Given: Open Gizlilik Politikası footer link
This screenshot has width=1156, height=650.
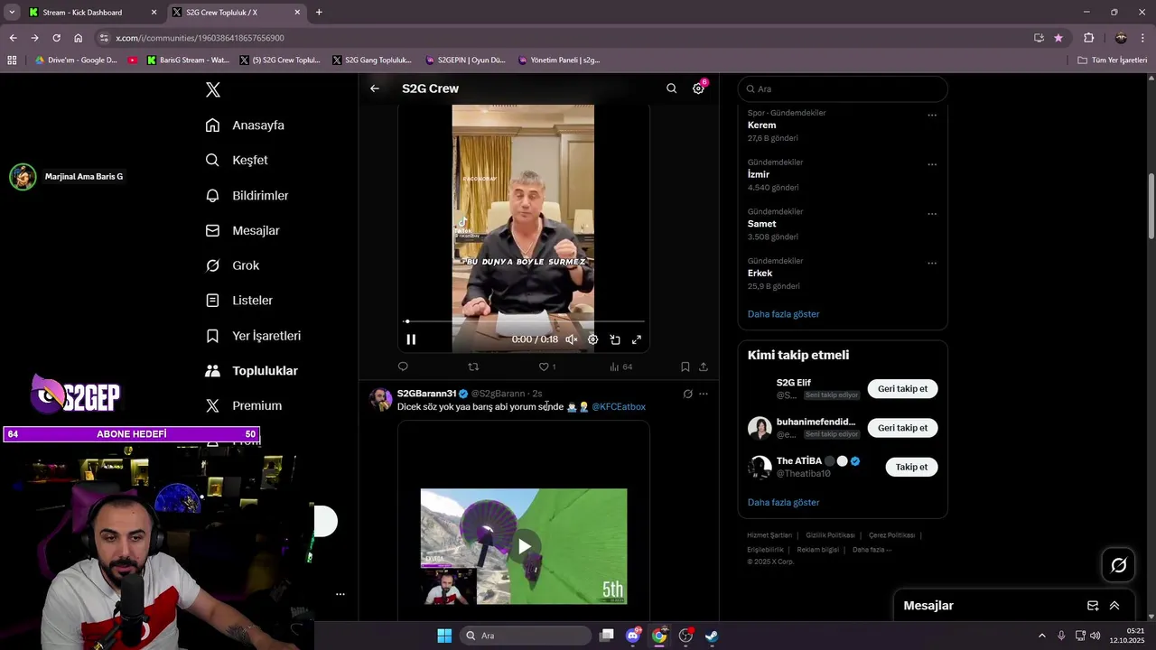Looking at the screenshot, I should (x=830, y=535).
